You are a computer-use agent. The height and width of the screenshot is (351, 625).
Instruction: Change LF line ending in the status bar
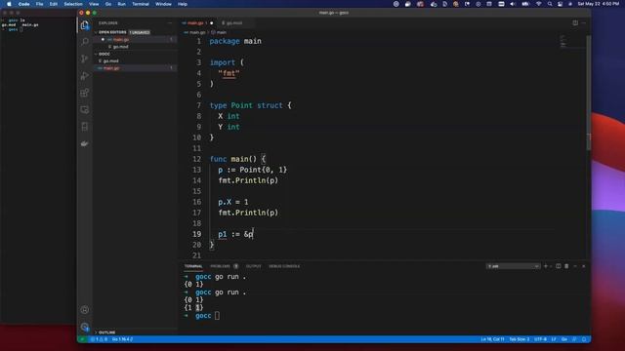pyautogui.click(x=554, y=339)
